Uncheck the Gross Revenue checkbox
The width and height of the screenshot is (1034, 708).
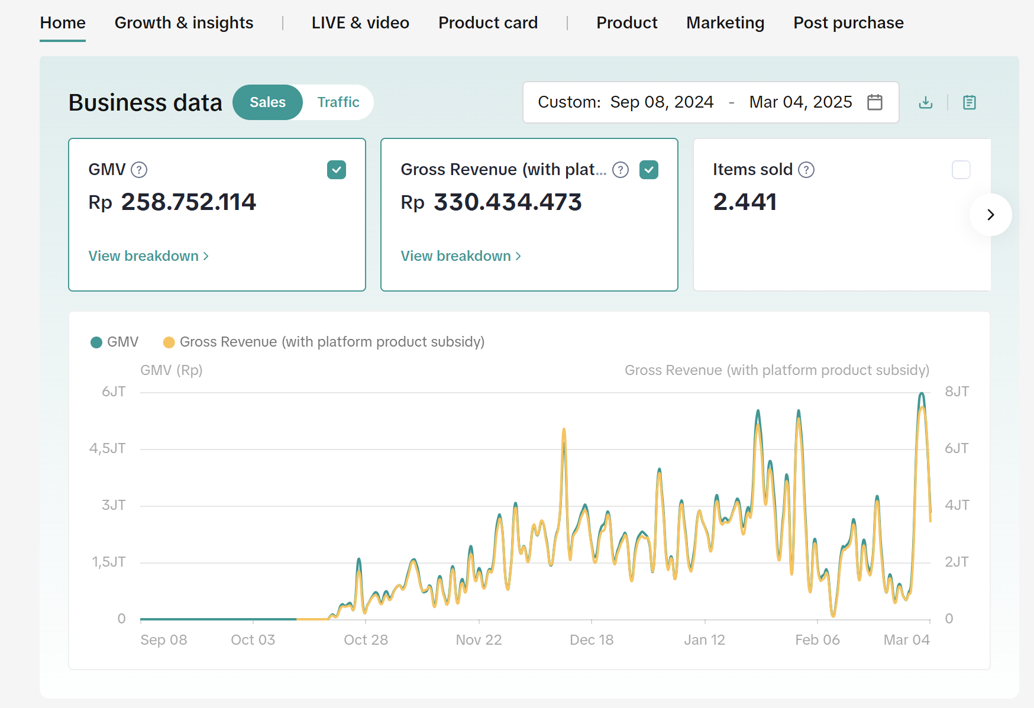(649, 170)
